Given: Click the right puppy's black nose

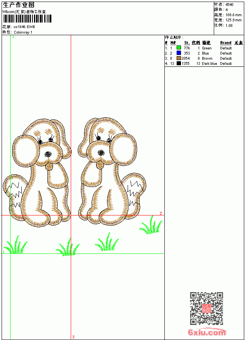Looking at the screenshot, I should click(x=101, y=153).
